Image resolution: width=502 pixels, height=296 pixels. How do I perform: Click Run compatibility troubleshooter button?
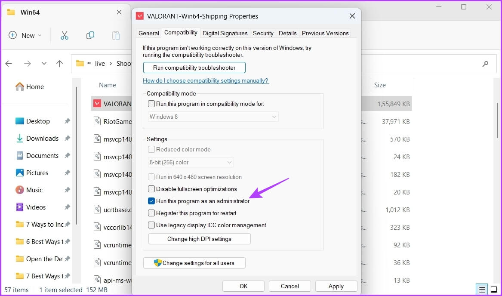194,68
